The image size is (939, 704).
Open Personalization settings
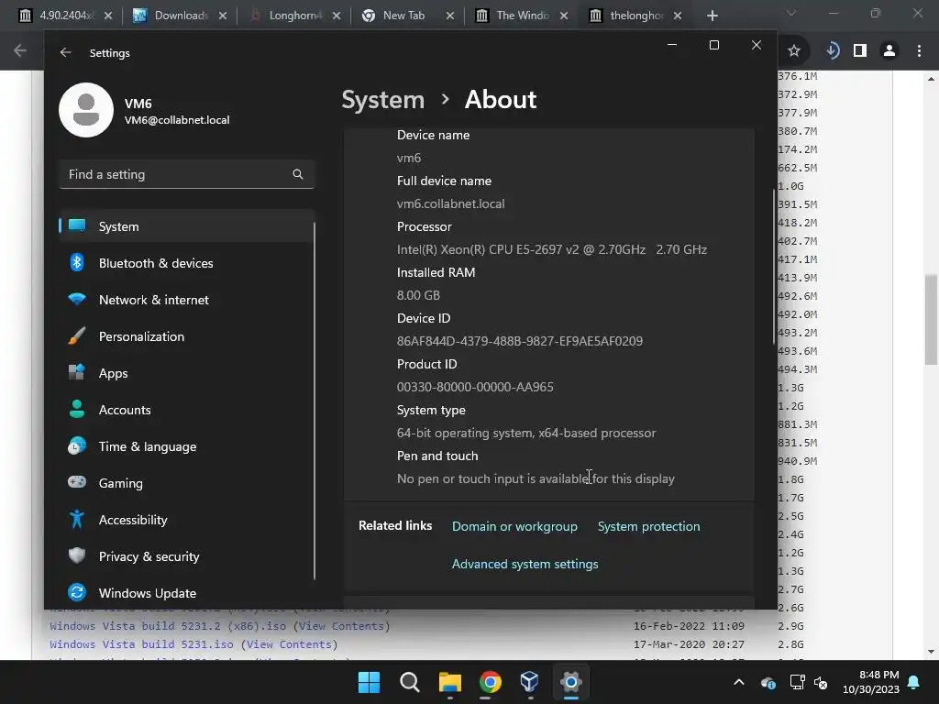coord(186,336)
